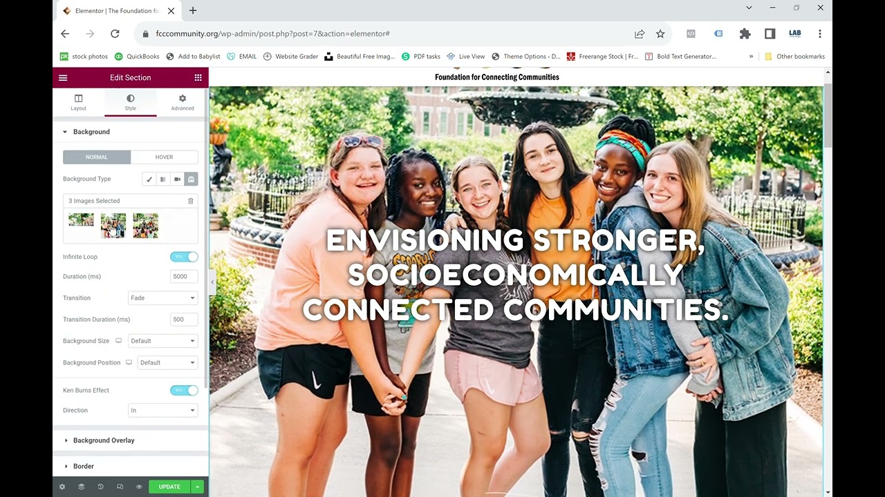Close the Elementor browser tab
The image size is (885, 497).
point(171,11)
